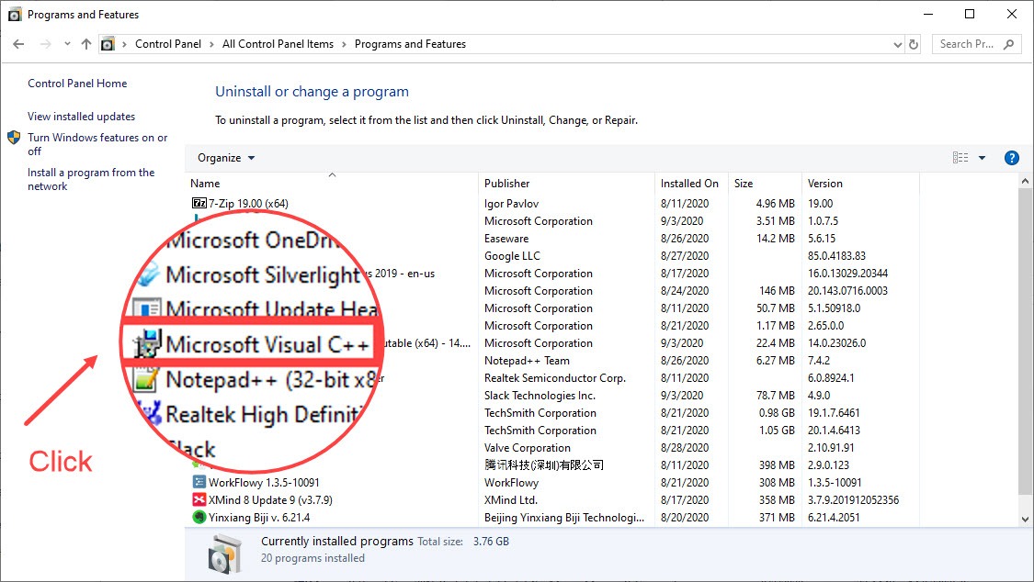This screenshot has width=1034, height=582.
Task: Click the 7-Zip program icon
Action: point(199,204)
